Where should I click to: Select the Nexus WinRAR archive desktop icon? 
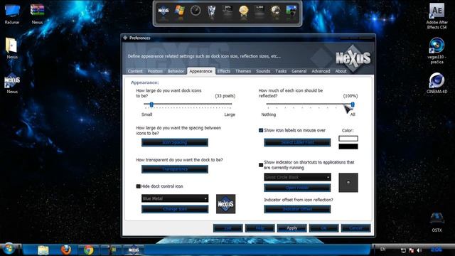pyautogui.click(x=37, y=14)
